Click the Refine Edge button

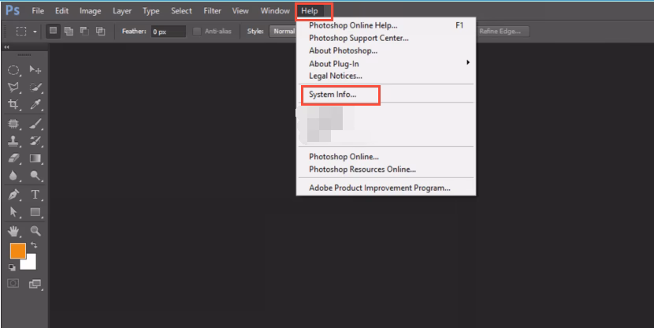(x=503, y=32)
